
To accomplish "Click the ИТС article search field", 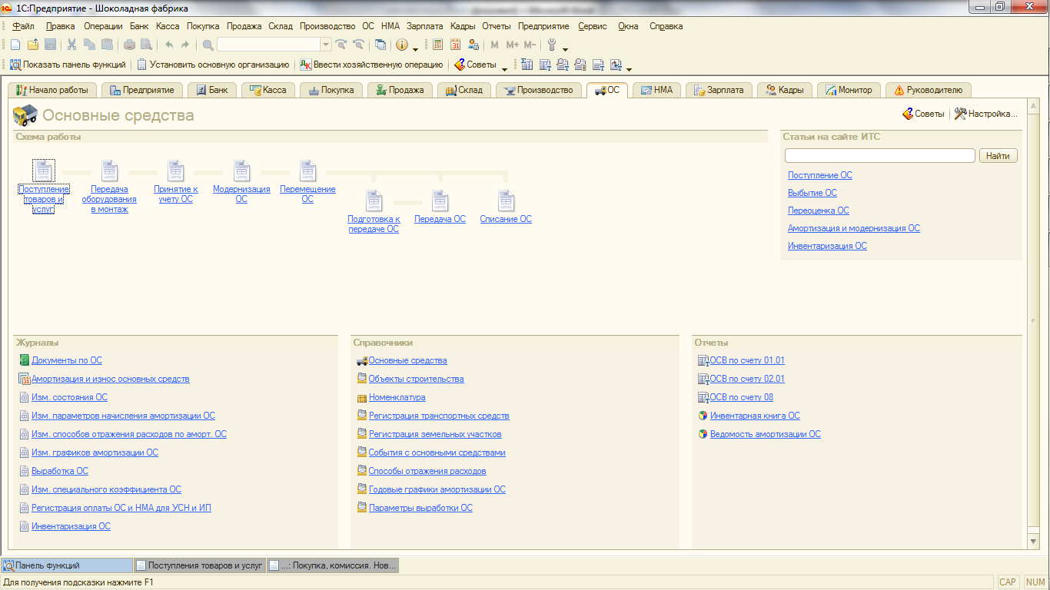I will coord(879,156).
